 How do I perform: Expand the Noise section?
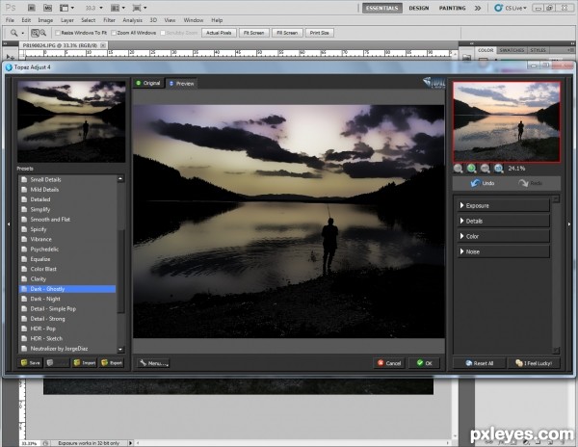[x=503, y=251]
